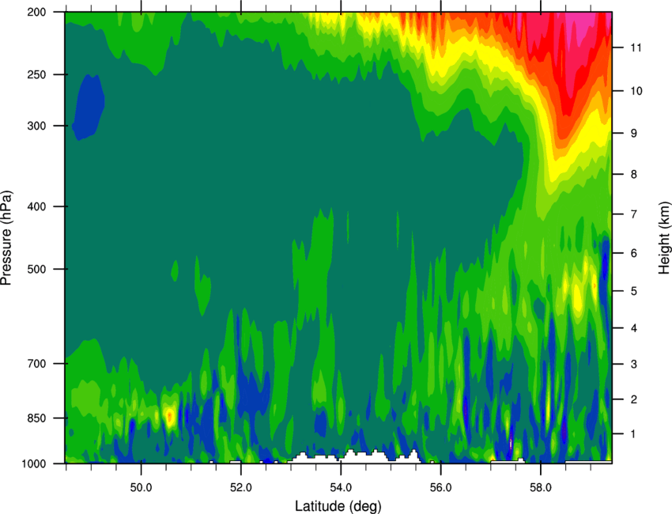Click the 56.0 latitude tick label
The image size is (672, 514).
440,487
